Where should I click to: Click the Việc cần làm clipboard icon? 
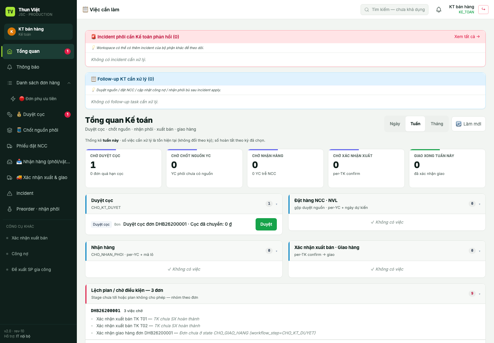tap(85, 9)
